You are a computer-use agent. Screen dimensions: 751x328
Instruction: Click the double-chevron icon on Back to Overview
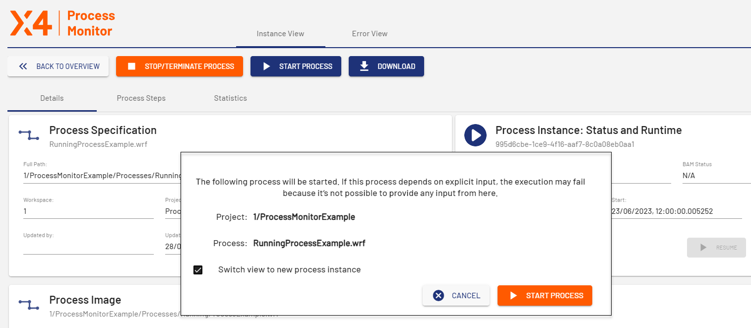point(23,66)
